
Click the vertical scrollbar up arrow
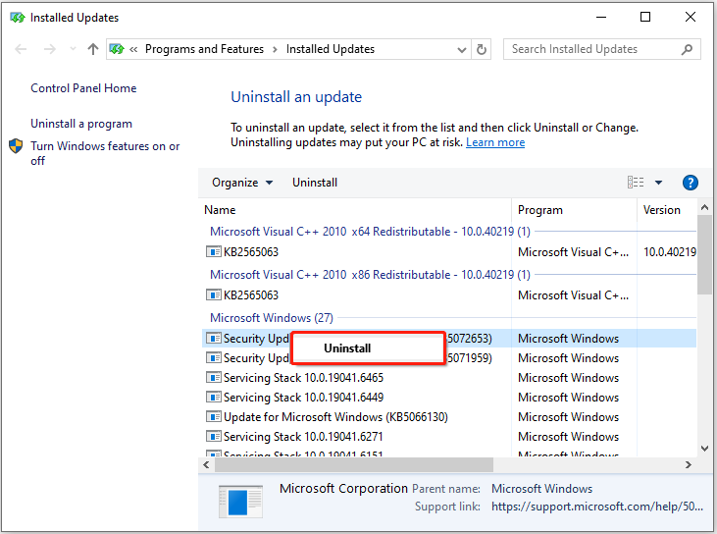704,208
